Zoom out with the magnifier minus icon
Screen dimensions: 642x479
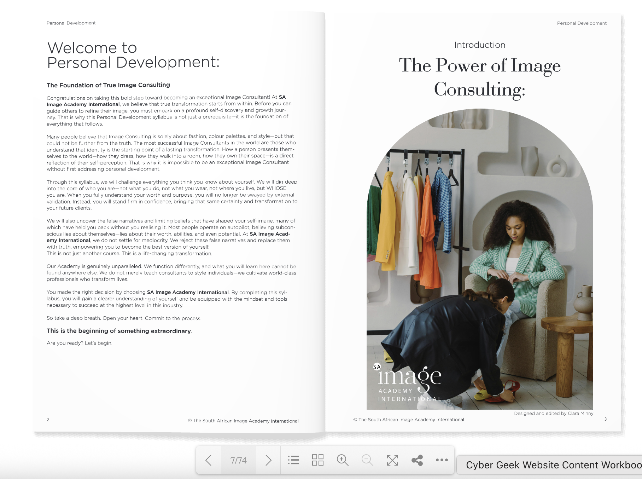click(367, 460)
